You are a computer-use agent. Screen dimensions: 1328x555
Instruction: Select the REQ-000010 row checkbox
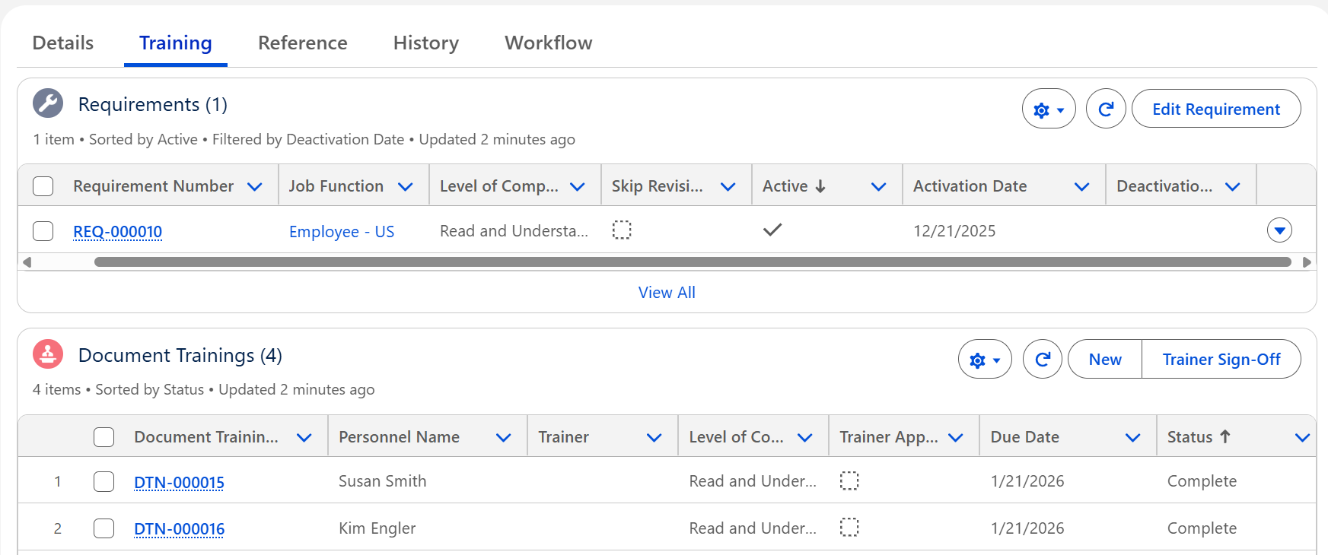tap(43, 231)
